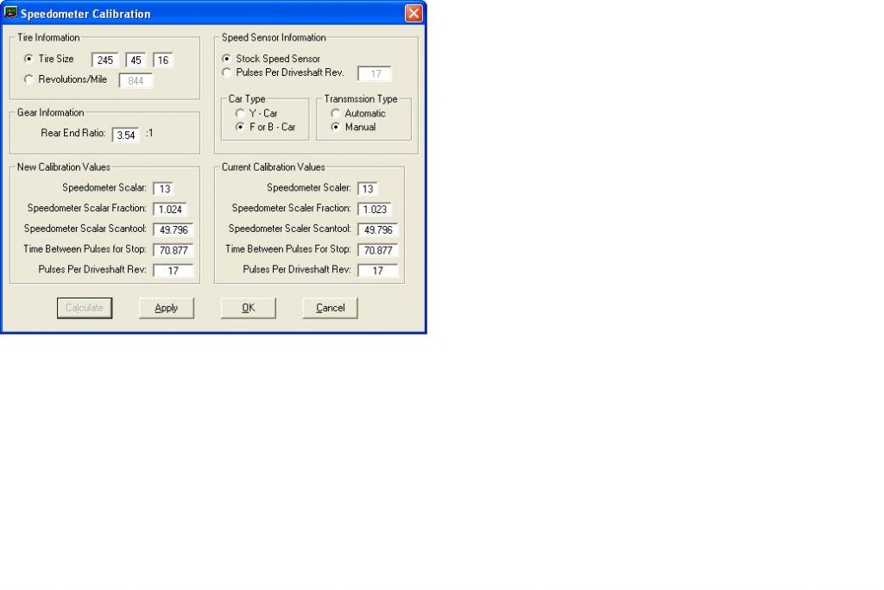The width and height of the screenshot is (884, 590).
Task: Close the Speedometer Calibration dialog
Action: pos(414,14)
